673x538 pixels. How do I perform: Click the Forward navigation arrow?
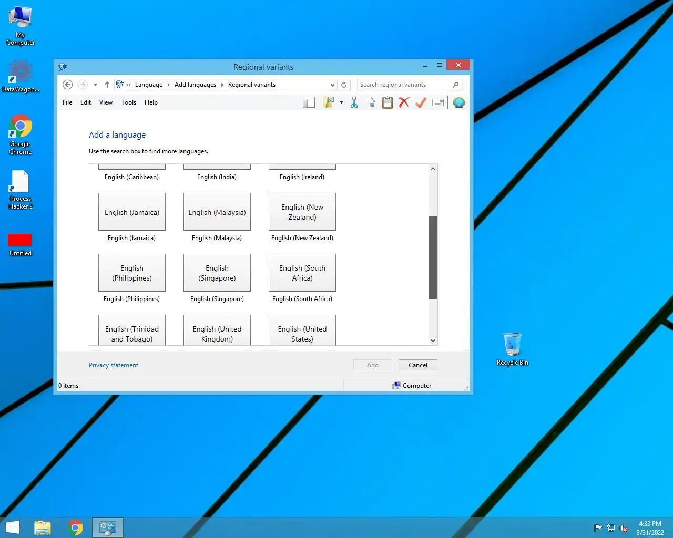coord(83,85)
